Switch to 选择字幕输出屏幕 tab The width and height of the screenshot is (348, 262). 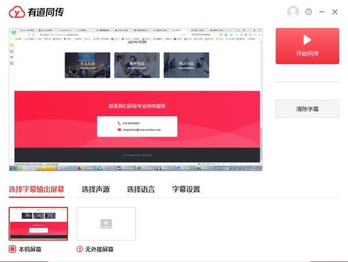tap(37, 189)
